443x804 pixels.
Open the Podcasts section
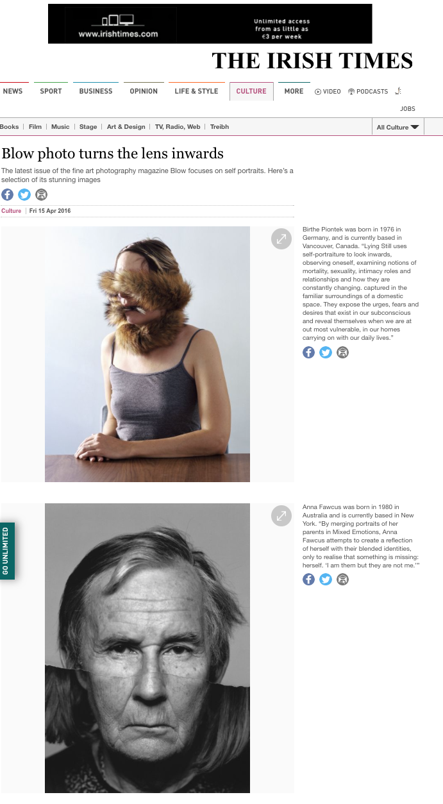[368, 92]
